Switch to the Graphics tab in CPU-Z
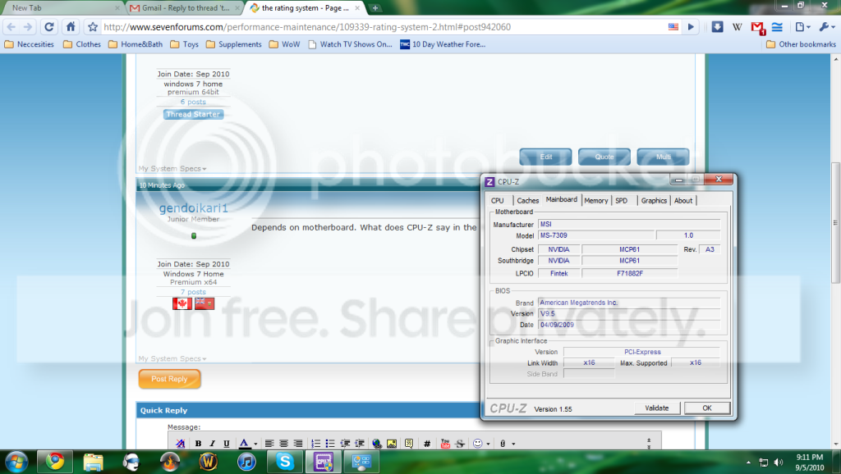Screen dimensions: 841x474 [654, 200]
